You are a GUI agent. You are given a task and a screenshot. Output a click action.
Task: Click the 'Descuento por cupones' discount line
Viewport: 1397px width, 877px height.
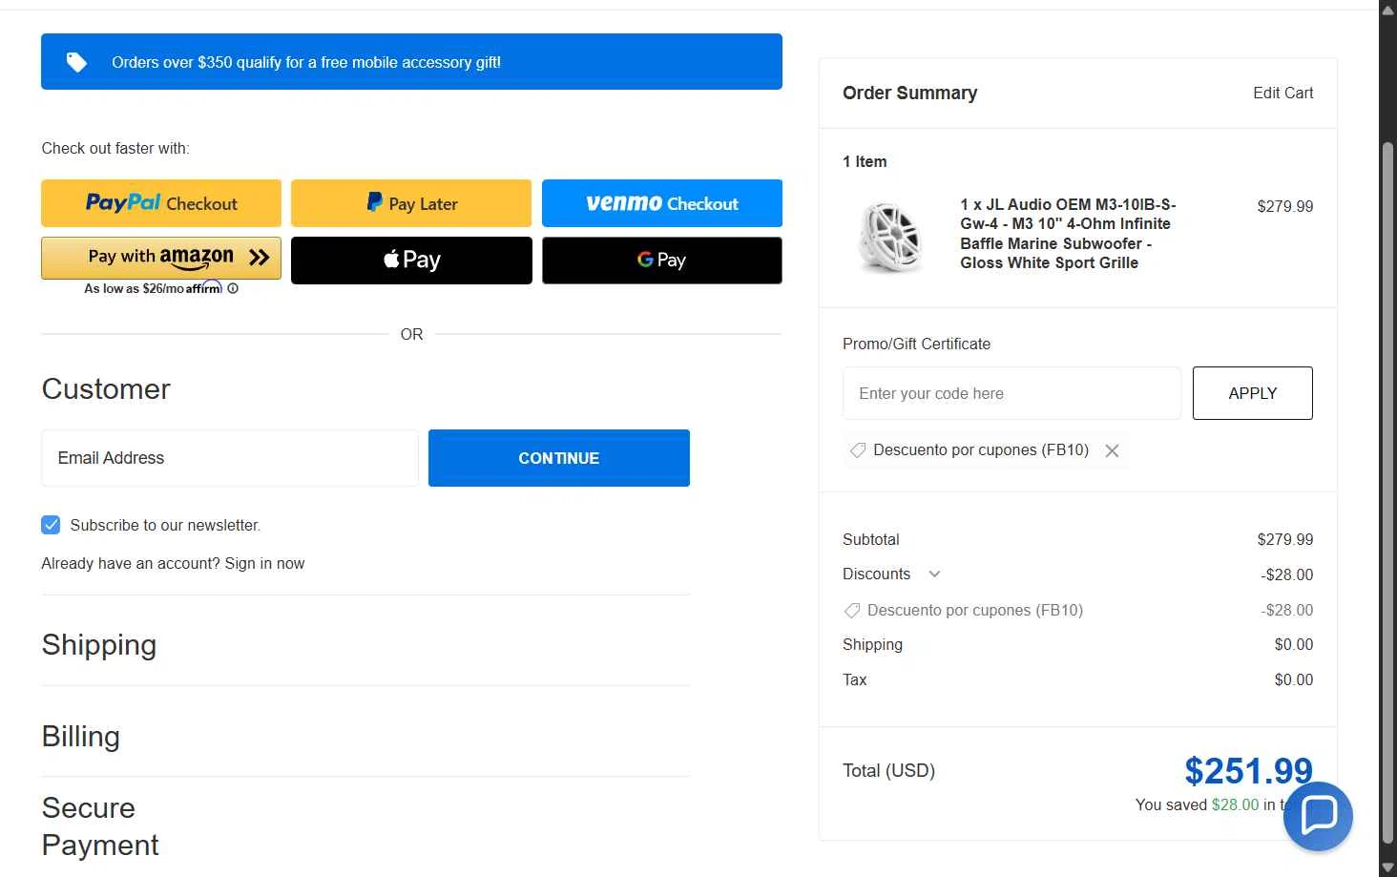tap(1077, 610)
